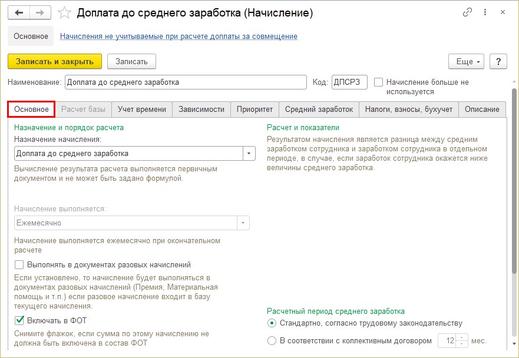The image size is (519, 358).
Task: Increase months with the stepper up arrow
Action: (462, 337)
